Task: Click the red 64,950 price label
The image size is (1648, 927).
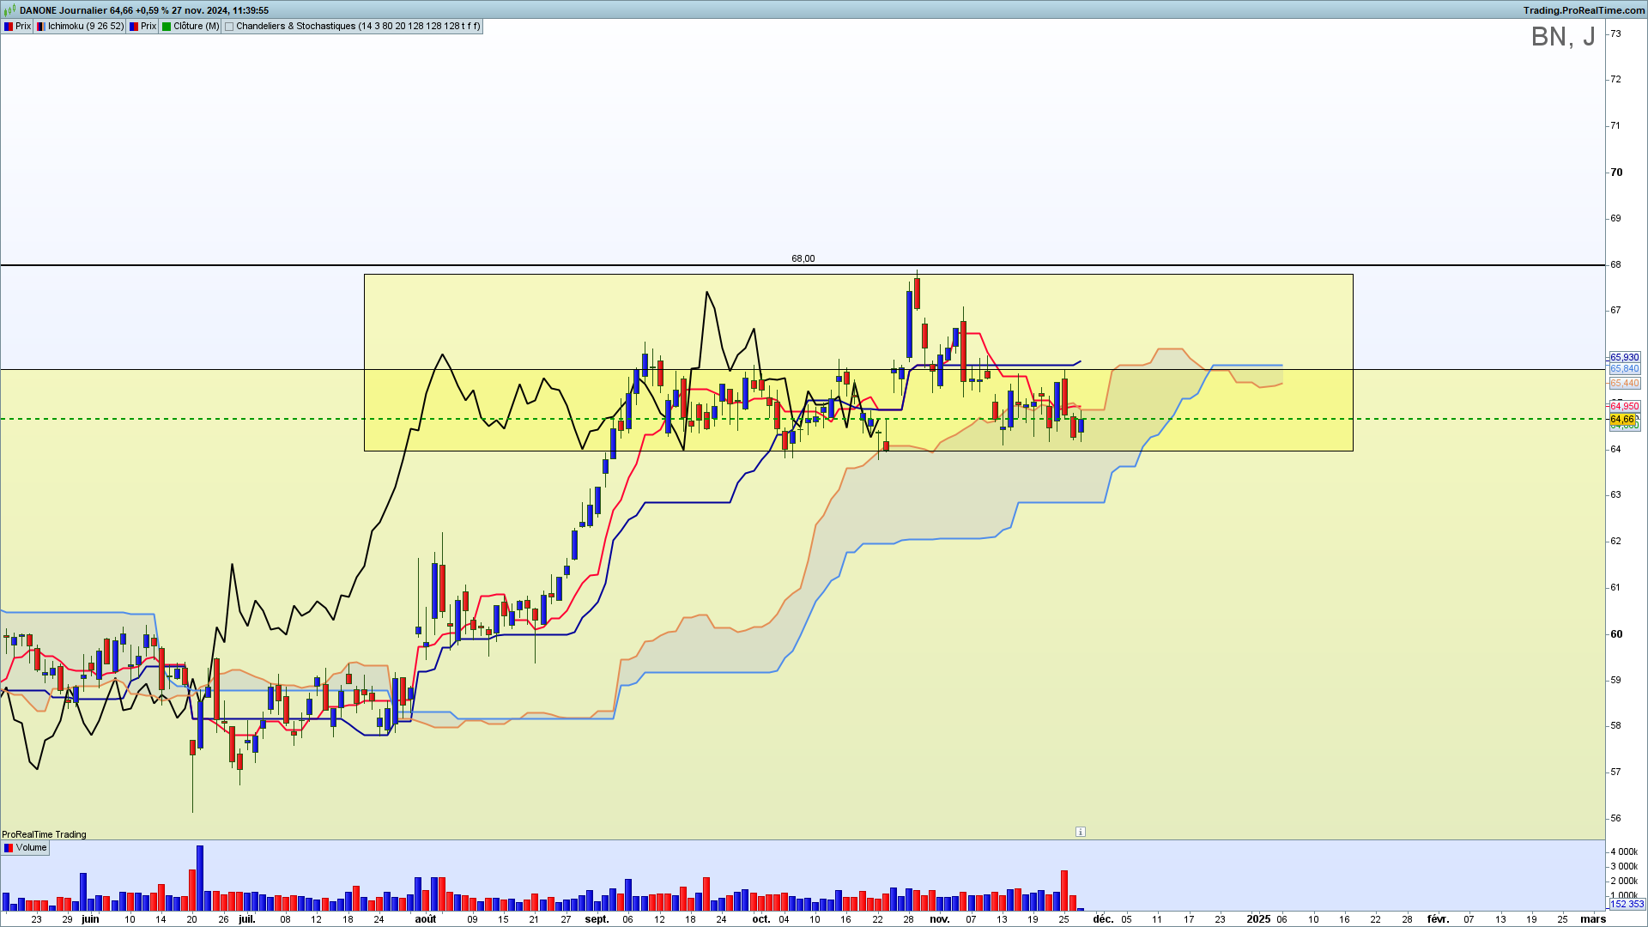Action: tap(1624, 406)
